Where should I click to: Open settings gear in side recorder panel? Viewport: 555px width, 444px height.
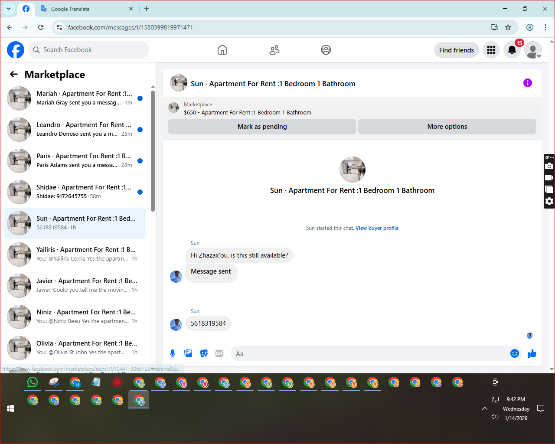[x=549, y=201]
